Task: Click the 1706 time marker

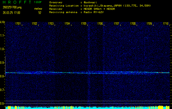Action: pos(100,23)
